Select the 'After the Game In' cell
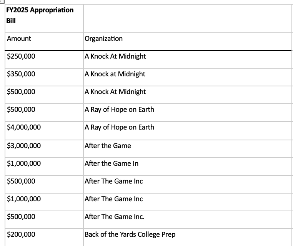This screenshot has height=246, width=293. (111, 163)
